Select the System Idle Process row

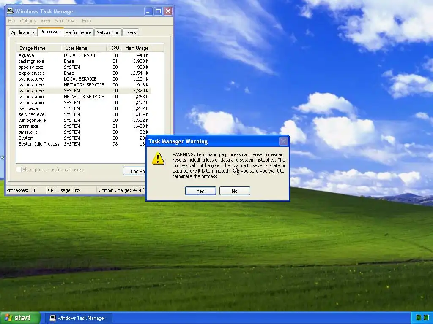click(81, 144)
